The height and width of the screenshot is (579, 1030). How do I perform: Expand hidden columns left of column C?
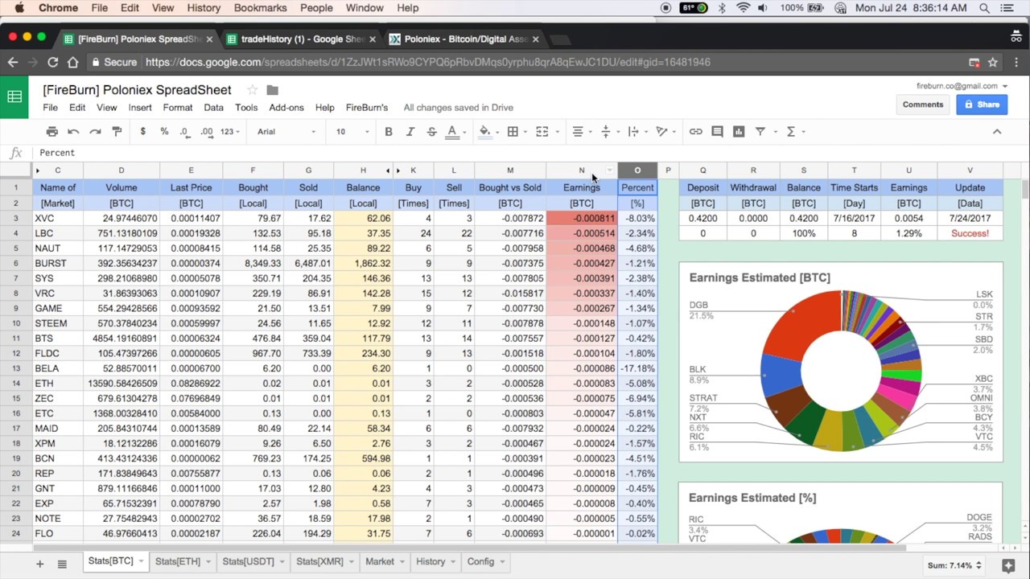37,170
